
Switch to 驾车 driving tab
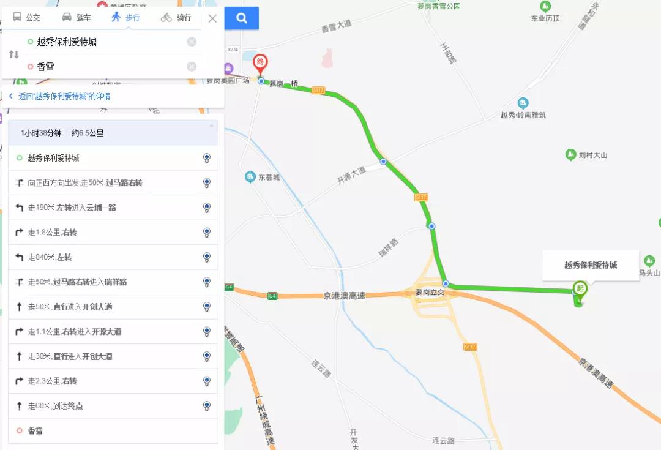[77, 17]
